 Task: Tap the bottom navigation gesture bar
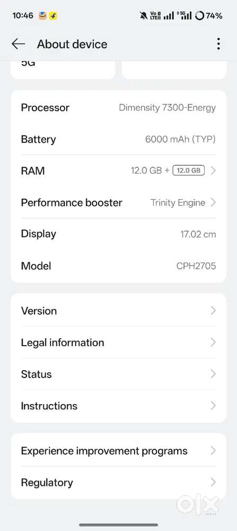[x=118, y=525]
